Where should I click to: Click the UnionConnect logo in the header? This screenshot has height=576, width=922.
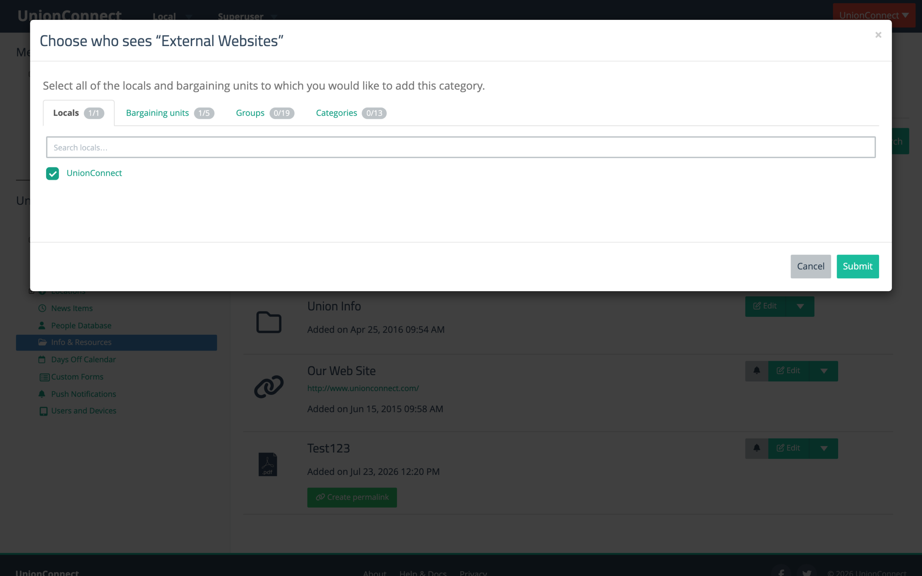tap(70, 15)
